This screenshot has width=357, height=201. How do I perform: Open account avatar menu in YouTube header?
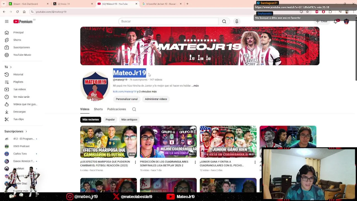346,21
